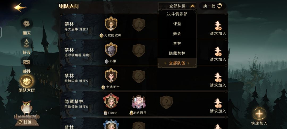This screenshot has width=287, height=129.
Task: Open the 邮件 envelope mail icon
Action: (27, 62)
